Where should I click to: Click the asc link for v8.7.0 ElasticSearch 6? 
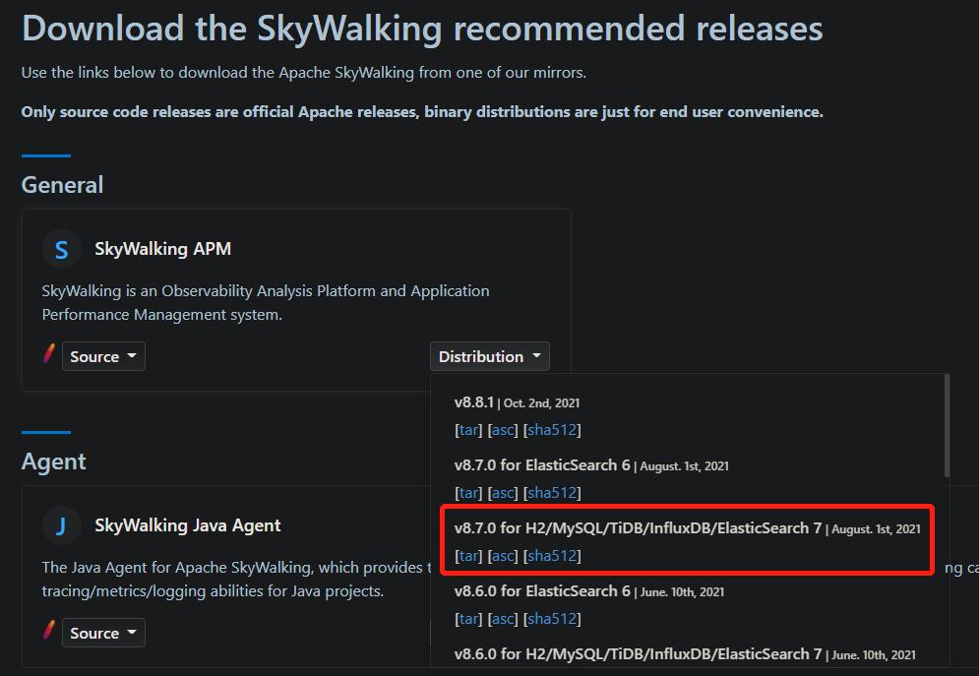click(502, 492)
